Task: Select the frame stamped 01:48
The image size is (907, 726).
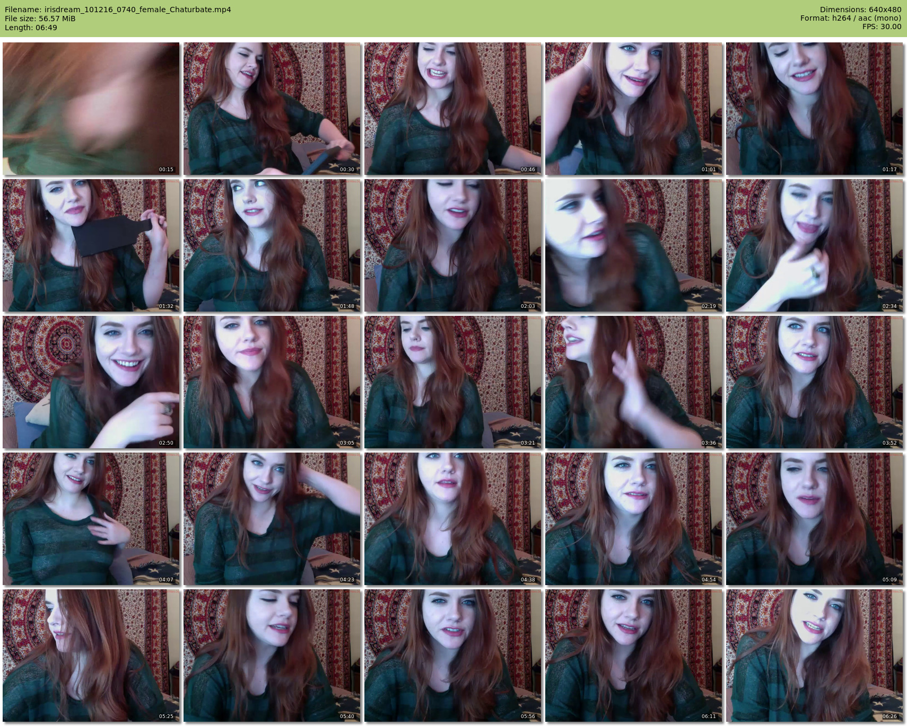Action: pyautogui.click(x=272, y=245)
